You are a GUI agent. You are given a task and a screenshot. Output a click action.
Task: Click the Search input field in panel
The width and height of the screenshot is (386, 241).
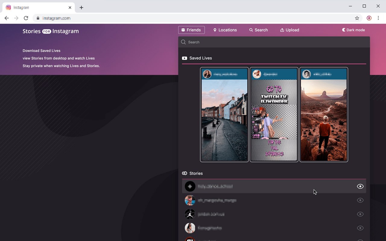(x=274, y=42)
